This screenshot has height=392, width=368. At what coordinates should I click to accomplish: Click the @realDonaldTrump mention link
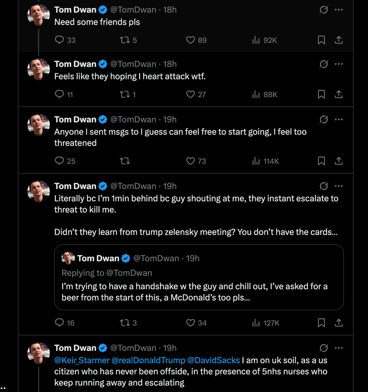148,360
